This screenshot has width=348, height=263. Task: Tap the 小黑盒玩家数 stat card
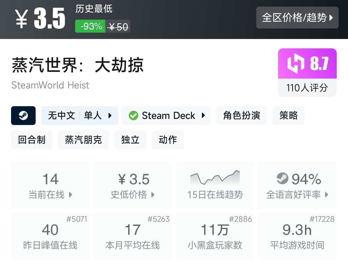point(215,236)
